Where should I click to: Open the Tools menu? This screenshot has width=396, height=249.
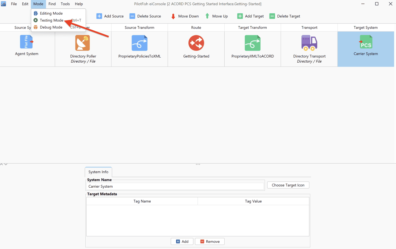[x=65, y=4]
